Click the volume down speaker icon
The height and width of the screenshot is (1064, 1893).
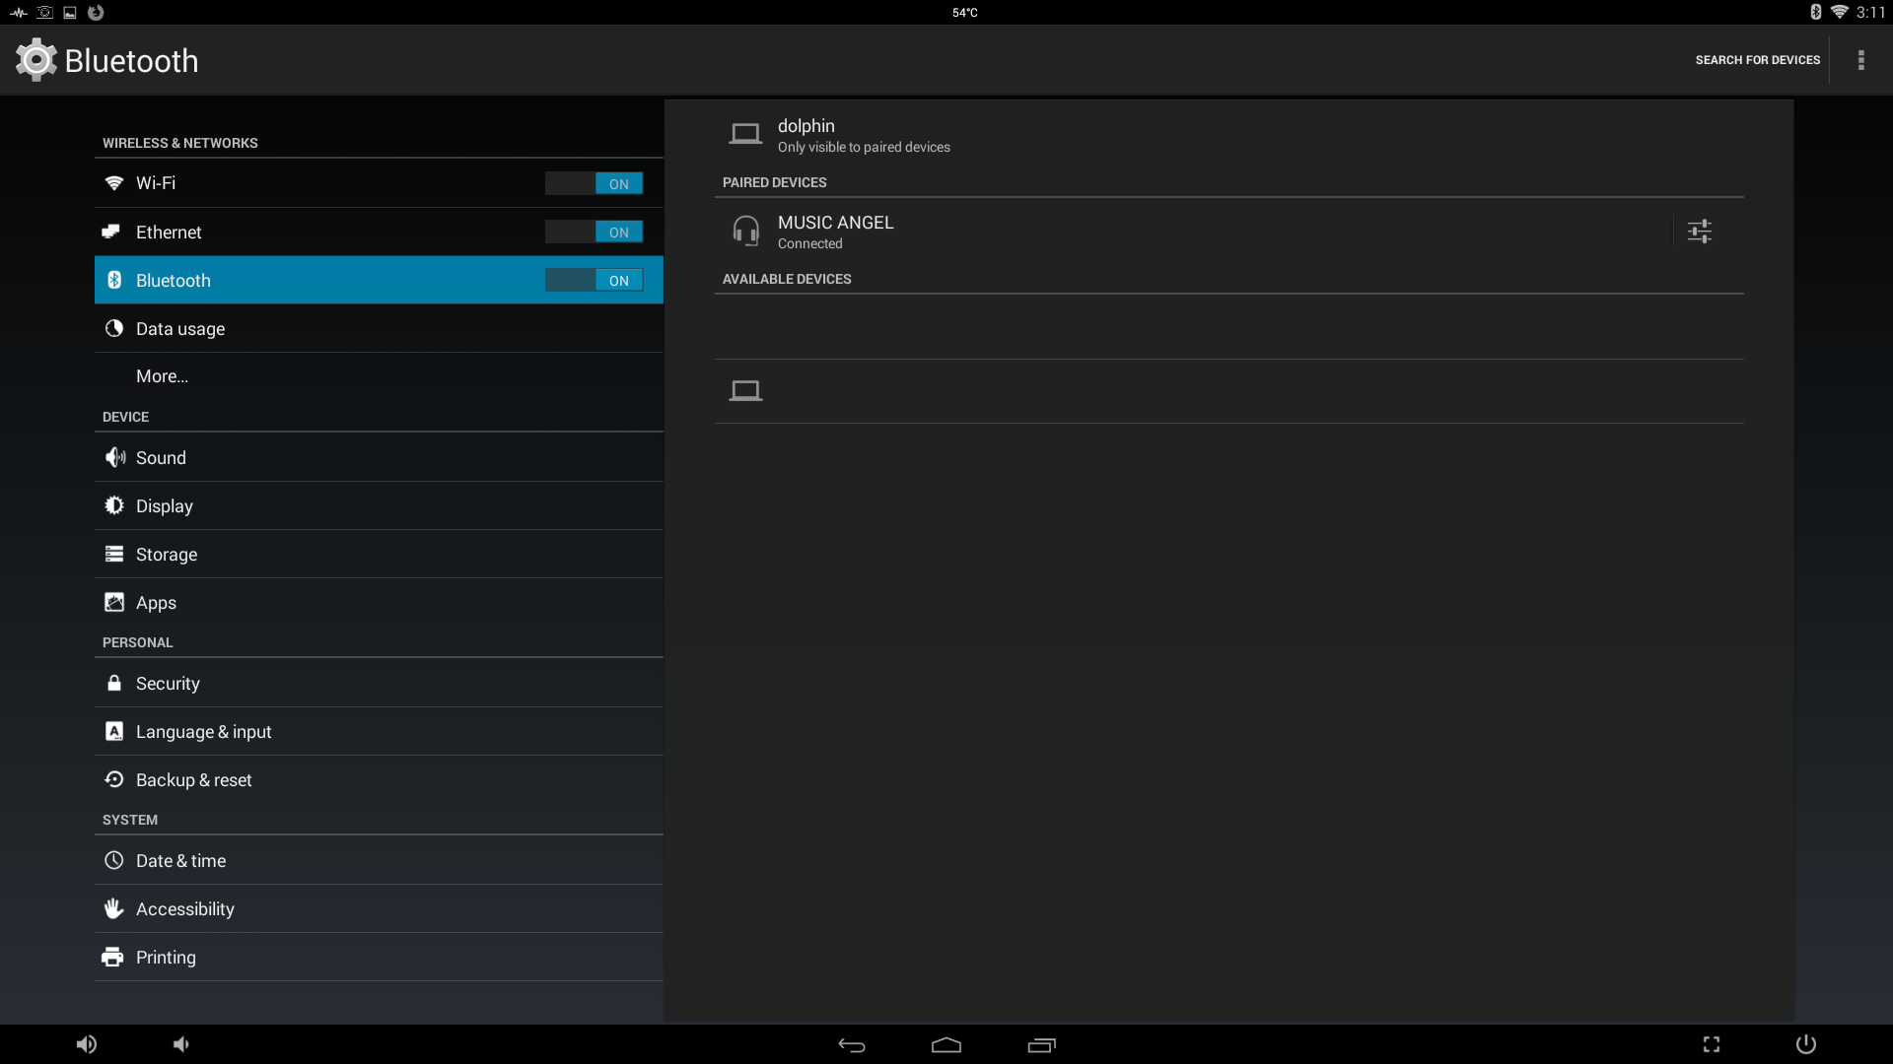(x=181, y=1044)
